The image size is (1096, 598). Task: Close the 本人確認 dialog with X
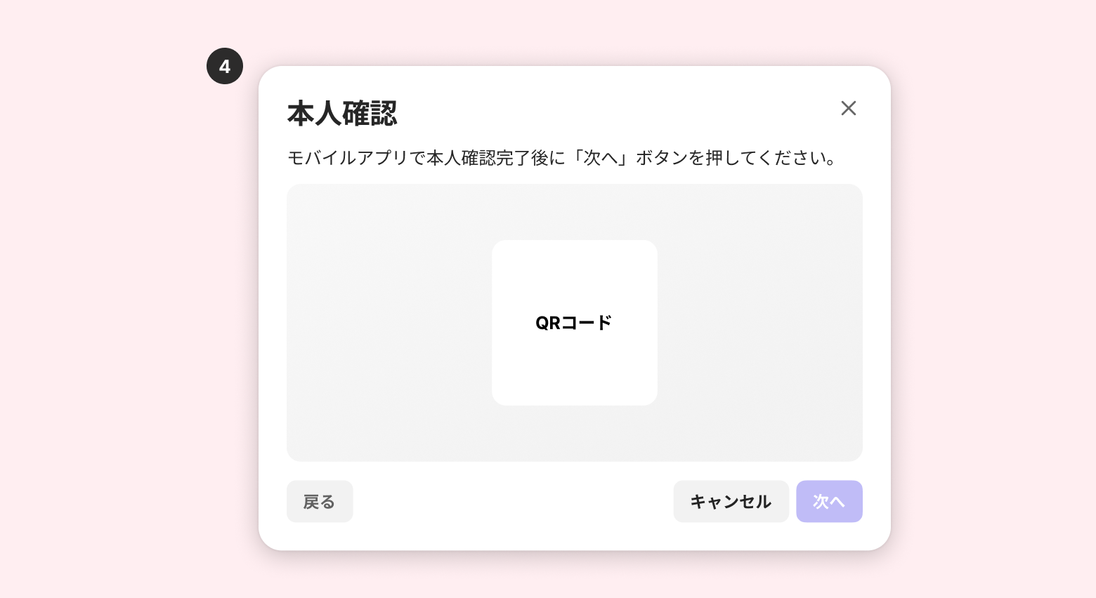click(848, 108)
